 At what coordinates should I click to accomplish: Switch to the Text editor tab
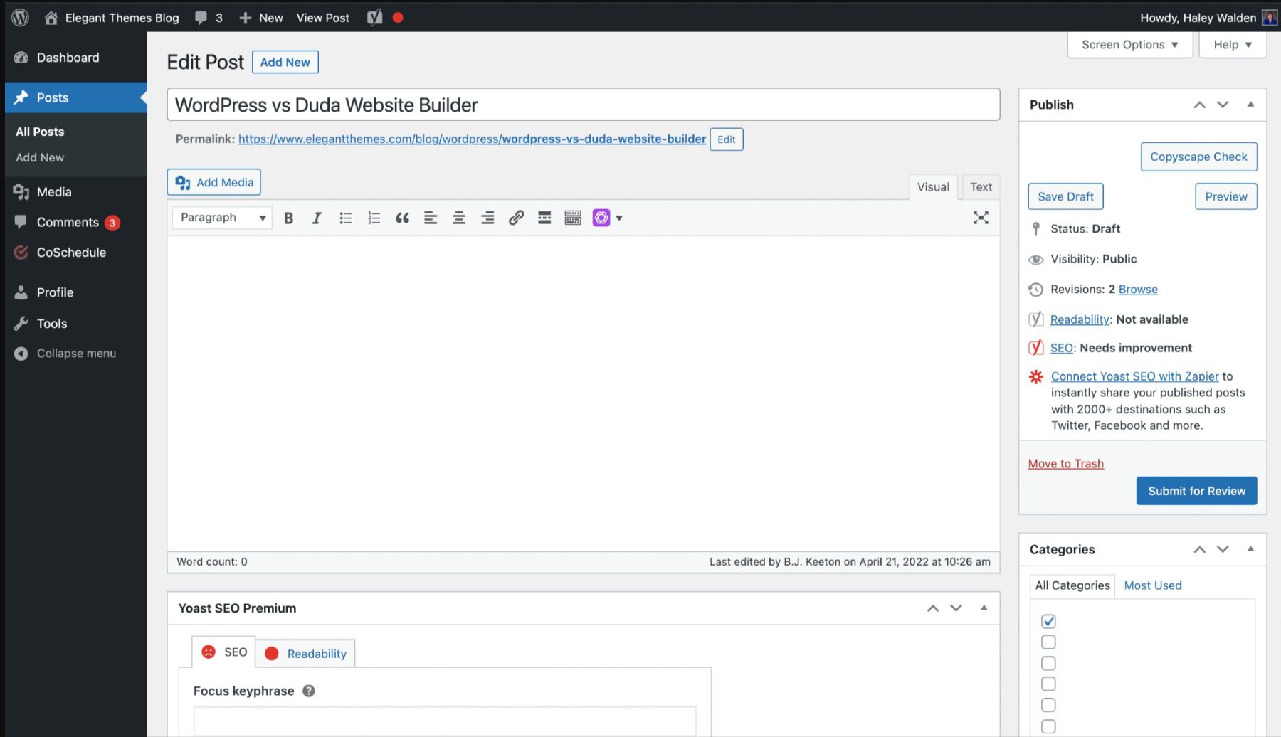[x=981, y=187]
